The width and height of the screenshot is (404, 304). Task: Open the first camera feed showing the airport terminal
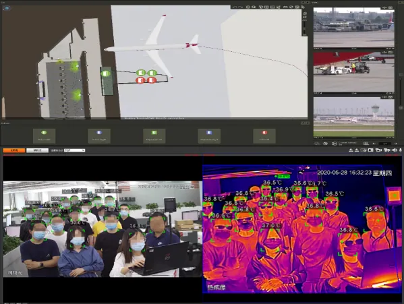354,28
